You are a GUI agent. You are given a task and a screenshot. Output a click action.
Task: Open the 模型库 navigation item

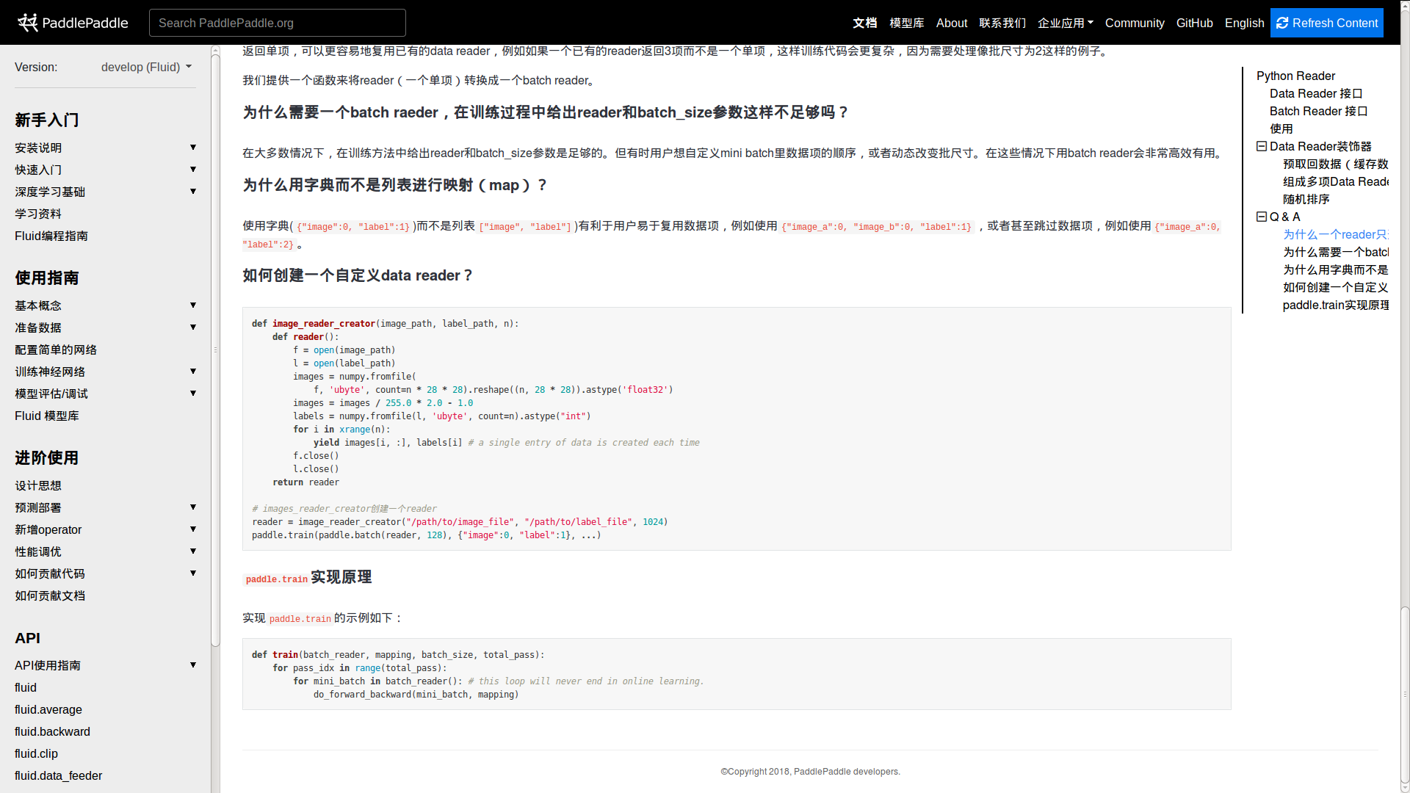[x=906, y=23]
